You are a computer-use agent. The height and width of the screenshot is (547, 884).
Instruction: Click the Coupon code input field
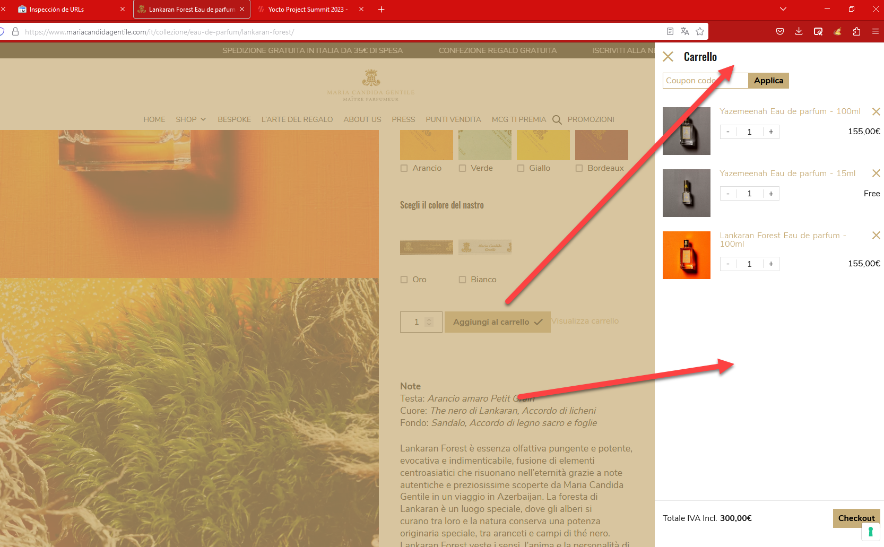coord(706,81)
